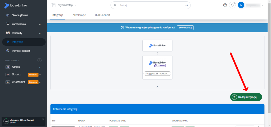This screenshot has width=271, height=127.
Task: Click the 28% progress circle
Action: coord(6,121)
